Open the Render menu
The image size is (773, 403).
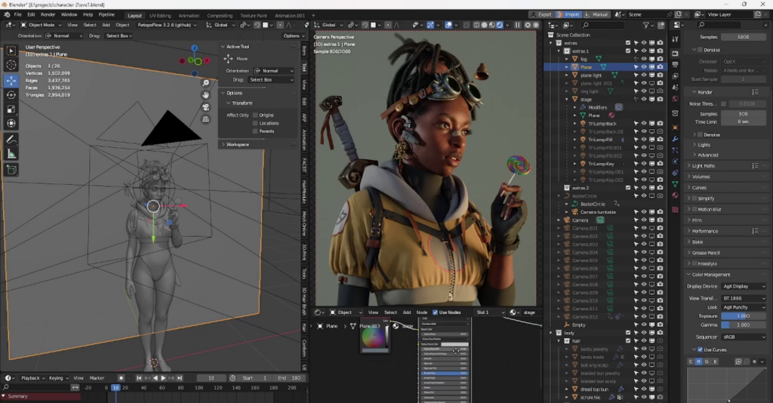coord(48,15)
